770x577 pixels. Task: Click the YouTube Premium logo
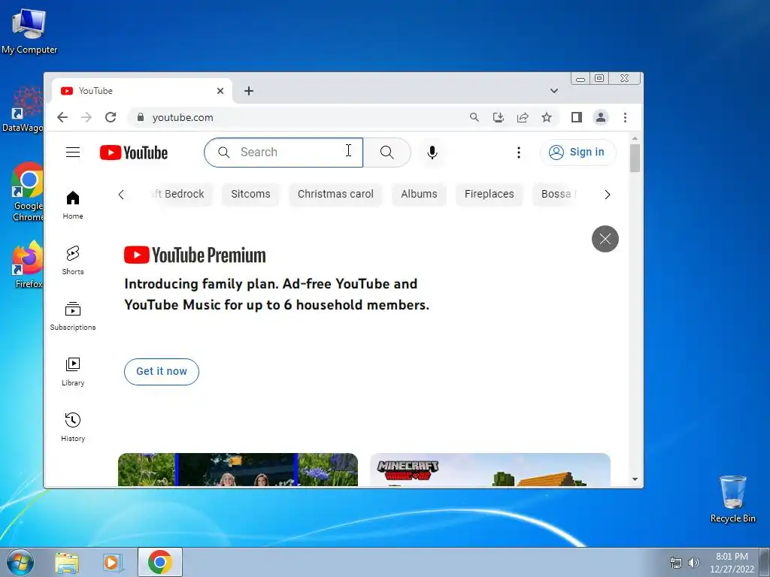pos(195,255)
